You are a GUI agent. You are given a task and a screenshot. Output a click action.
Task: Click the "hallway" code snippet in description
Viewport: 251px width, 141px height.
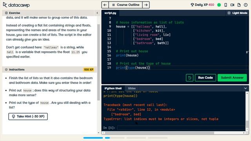pos(51,47)
